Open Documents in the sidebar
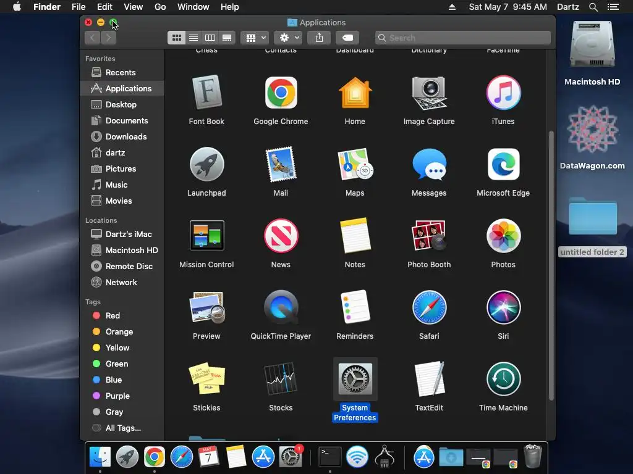The height and width of the screenshot is (474, 633). (x=122, y=120)
